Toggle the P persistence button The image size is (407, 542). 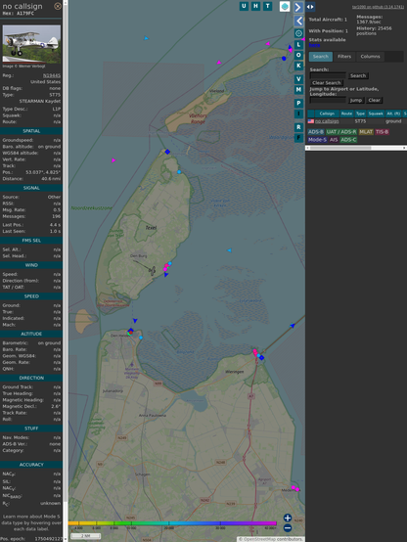coord(298,103)
